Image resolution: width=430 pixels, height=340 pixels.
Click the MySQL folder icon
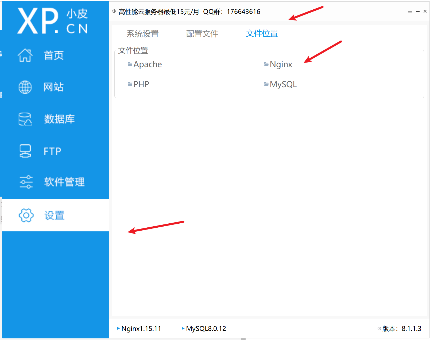tap(266, 84)
